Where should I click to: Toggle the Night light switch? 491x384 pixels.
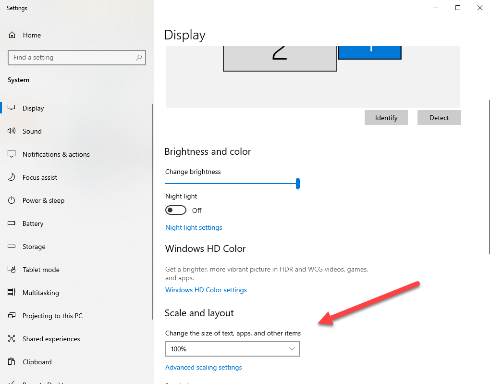[x=176, y=210]
